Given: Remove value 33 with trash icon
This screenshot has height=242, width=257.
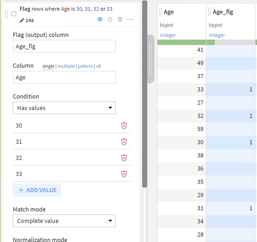Looking at the screenshot, I should [124, 174].
